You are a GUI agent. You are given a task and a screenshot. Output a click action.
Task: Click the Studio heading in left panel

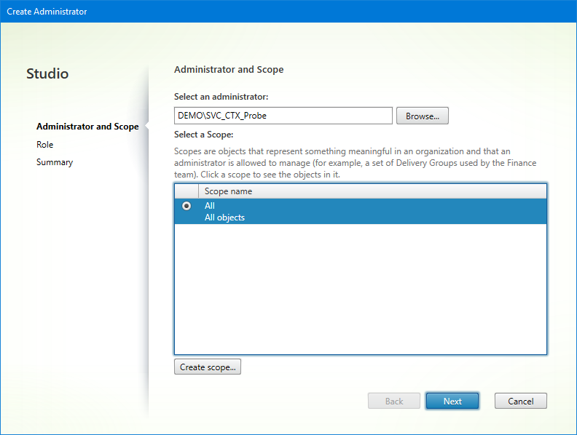pos(47,73)
